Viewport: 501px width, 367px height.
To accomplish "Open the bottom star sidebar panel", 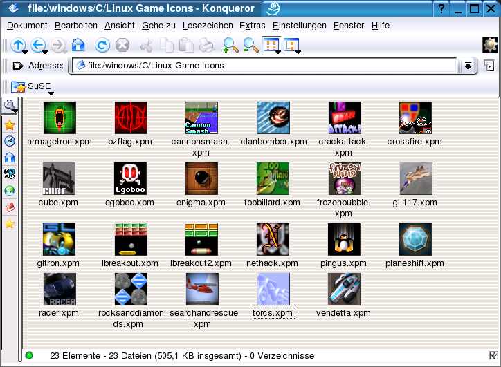I will (x=10, y=224).
